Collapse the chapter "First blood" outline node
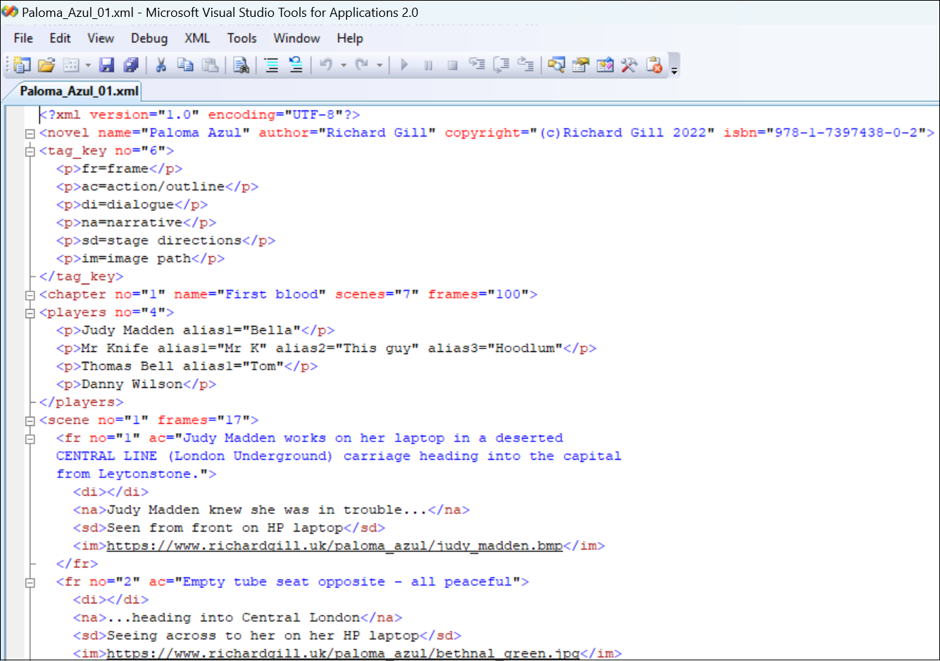This screenshot has height=661, width=940. pyautogui.click(x=30, y=295)
